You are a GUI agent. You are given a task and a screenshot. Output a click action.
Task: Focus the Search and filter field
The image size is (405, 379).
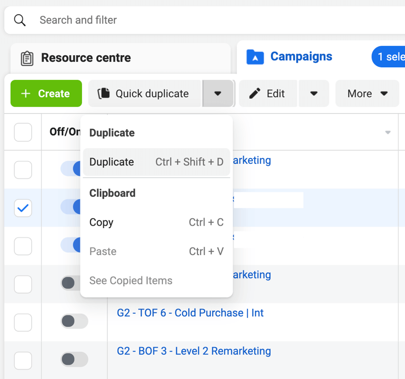[x=202, y=20]
